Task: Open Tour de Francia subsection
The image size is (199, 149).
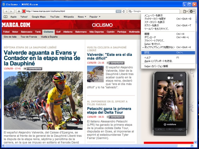Action: pyautogui.click(x=29, y=37)
